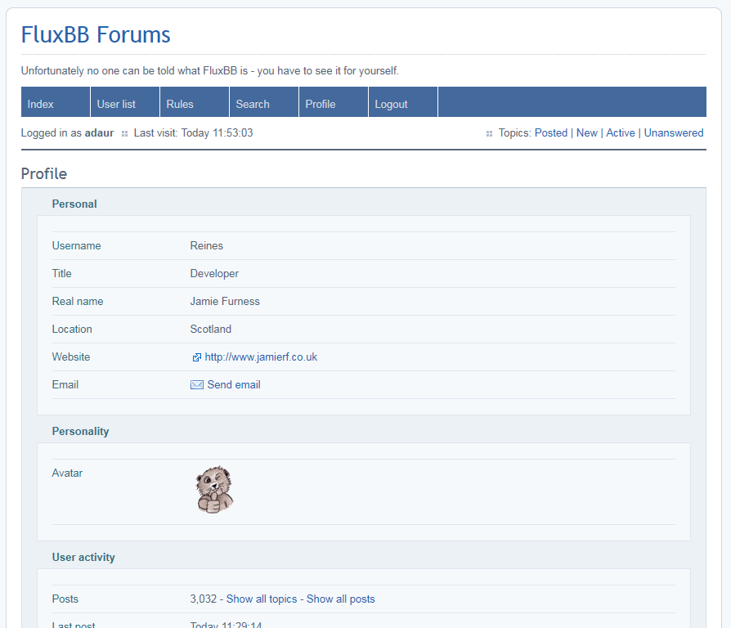The height and width of the screenshot is (628, 731).
Task: Click the bullet icon before Last visit
Action: pyautogui.click(x=124, y=133)
